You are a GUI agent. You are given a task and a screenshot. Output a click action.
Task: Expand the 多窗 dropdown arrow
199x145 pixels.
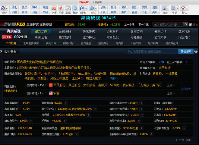tap(177, 8)
